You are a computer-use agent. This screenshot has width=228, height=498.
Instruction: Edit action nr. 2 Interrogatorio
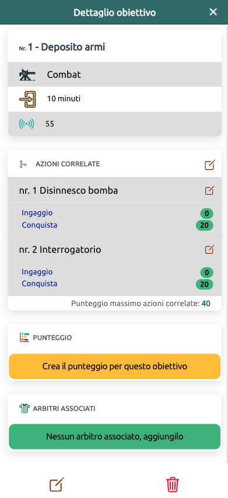[x=210, y=250]
